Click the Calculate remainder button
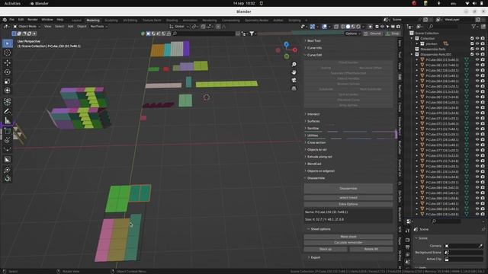 pyautogui.click(x=348, y=243)
